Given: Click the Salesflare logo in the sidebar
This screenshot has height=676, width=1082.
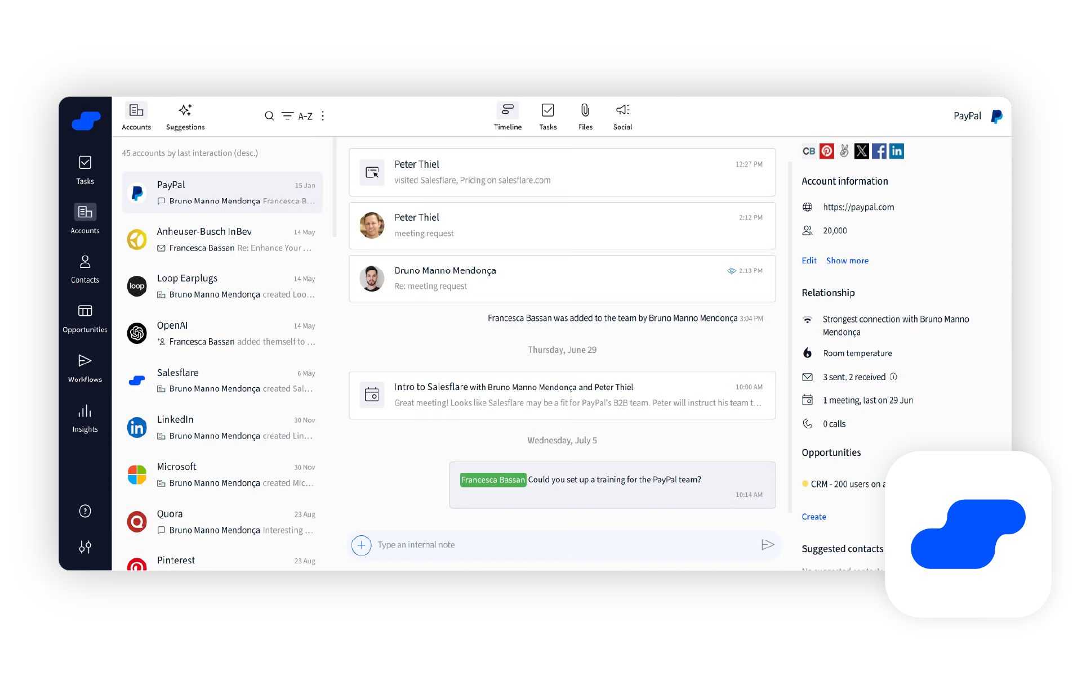Looking at the screenshot, I should click(x=86, y=120).
